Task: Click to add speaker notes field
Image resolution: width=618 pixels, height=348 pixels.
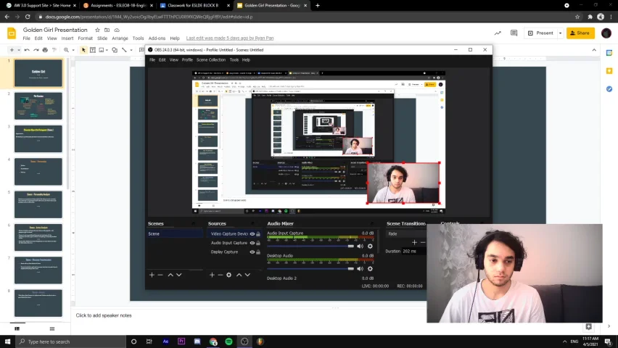Action: pos(104,315)
